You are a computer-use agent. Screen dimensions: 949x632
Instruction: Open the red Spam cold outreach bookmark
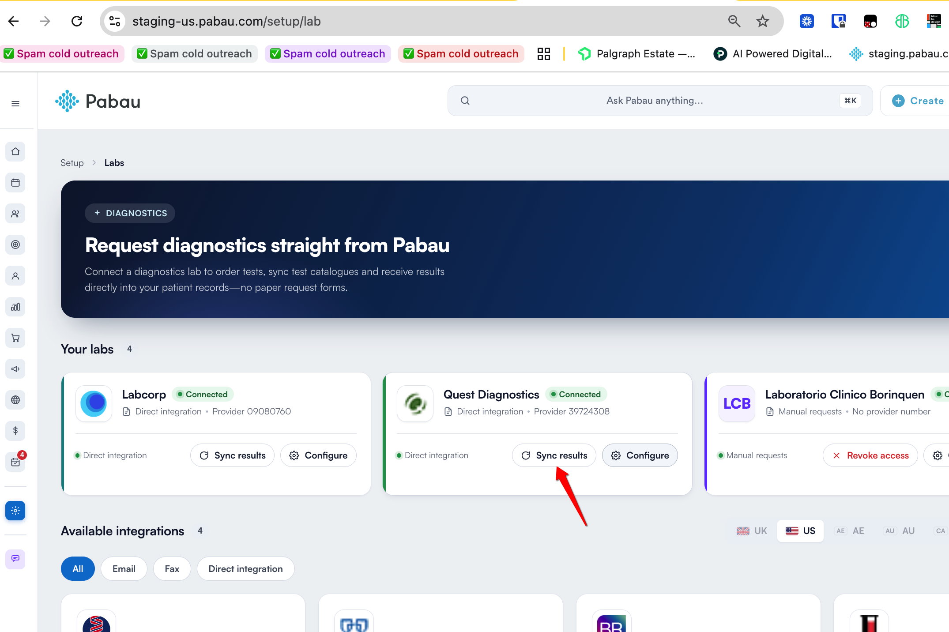461,54
